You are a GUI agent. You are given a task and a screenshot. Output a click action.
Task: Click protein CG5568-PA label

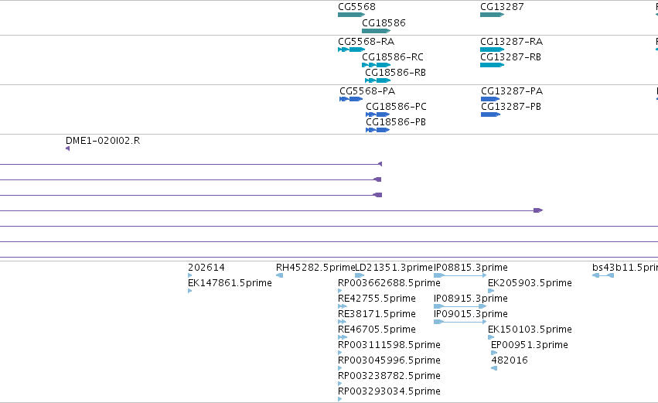[367, 91]
